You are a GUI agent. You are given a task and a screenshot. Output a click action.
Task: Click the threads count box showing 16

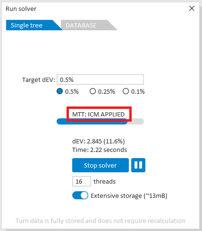coord(82,181)
